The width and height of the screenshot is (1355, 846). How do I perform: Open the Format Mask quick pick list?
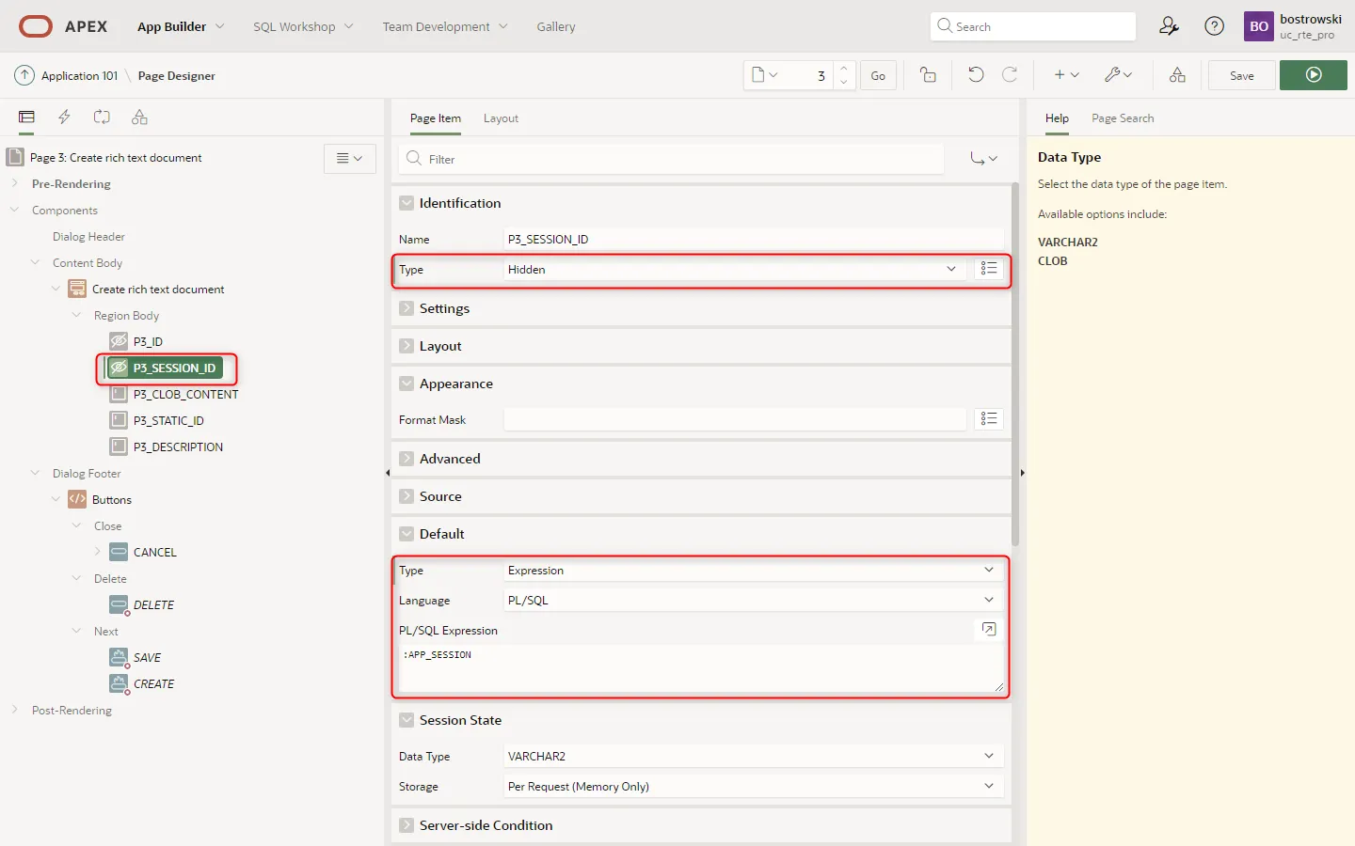pos(988,419)
